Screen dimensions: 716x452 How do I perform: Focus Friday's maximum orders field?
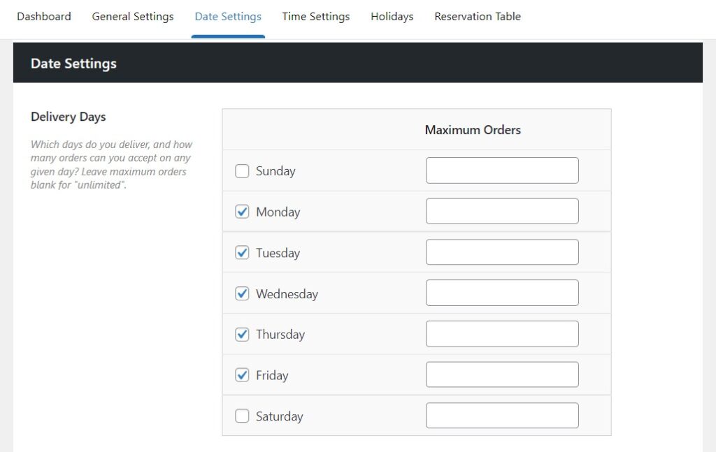coord(501,374)
